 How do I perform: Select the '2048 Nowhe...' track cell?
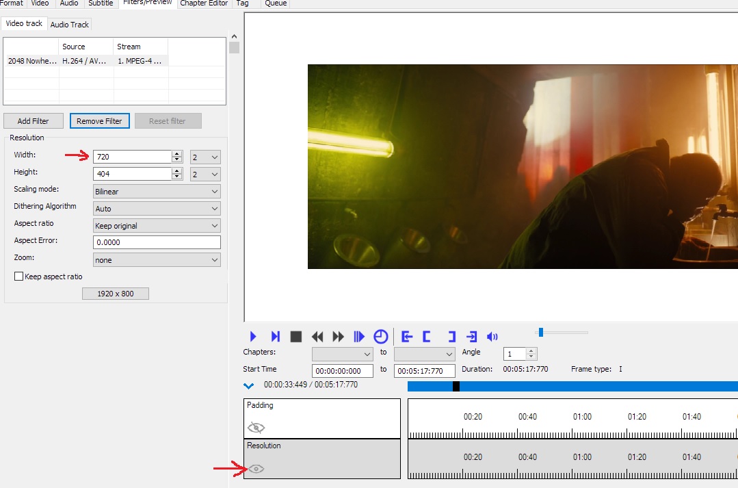pos(32,61)
